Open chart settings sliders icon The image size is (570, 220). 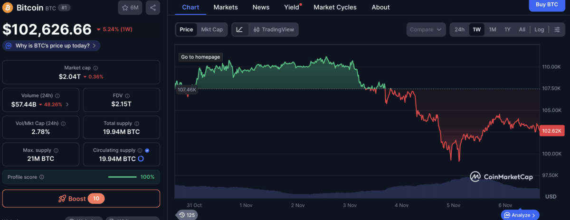[557, 29]
